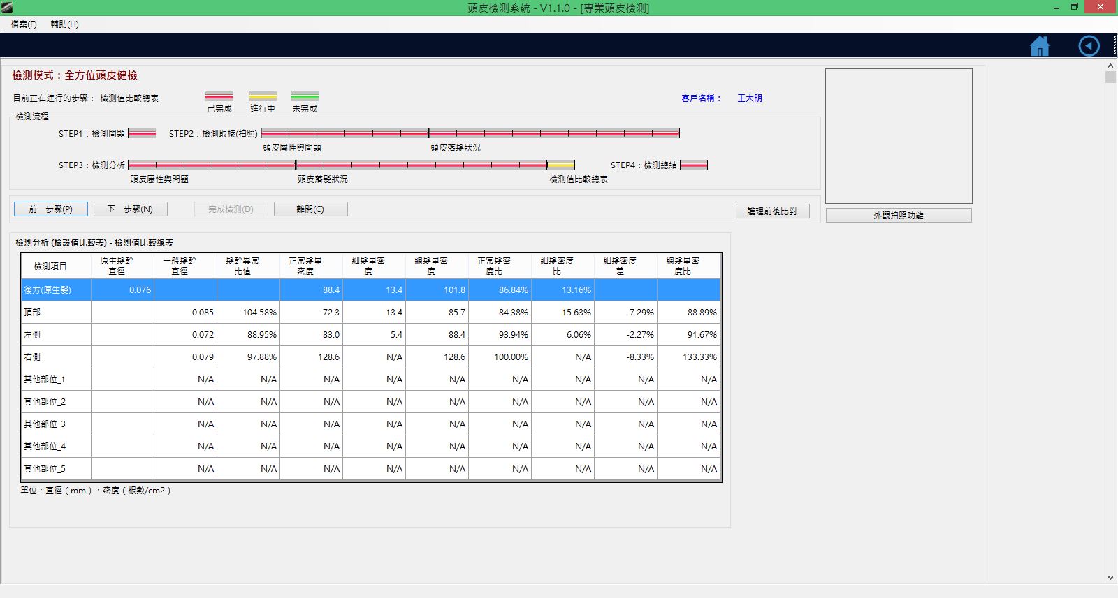This screenshot has height=598, width=1118.
Task: Click the 髮幹異常比值 column header
Action: [248, 266]
